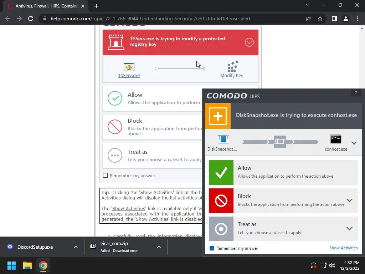This screenshot has width=365, height=274.
Task: Bookmark this page with the star icon
Action: pos(320,19)
